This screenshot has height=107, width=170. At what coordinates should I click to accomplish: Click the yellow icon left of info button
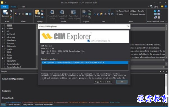(162, 6)
